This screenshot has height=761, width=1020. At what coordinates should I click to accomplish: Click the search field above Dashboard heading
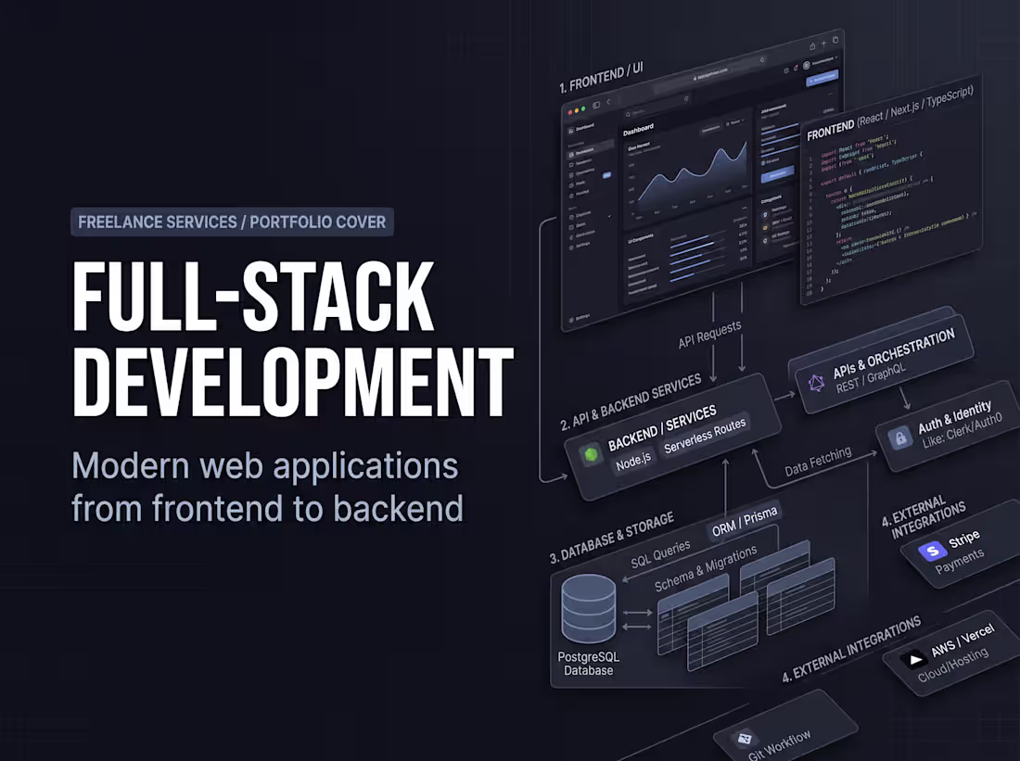pyautogui.click(x=656, y=108)
